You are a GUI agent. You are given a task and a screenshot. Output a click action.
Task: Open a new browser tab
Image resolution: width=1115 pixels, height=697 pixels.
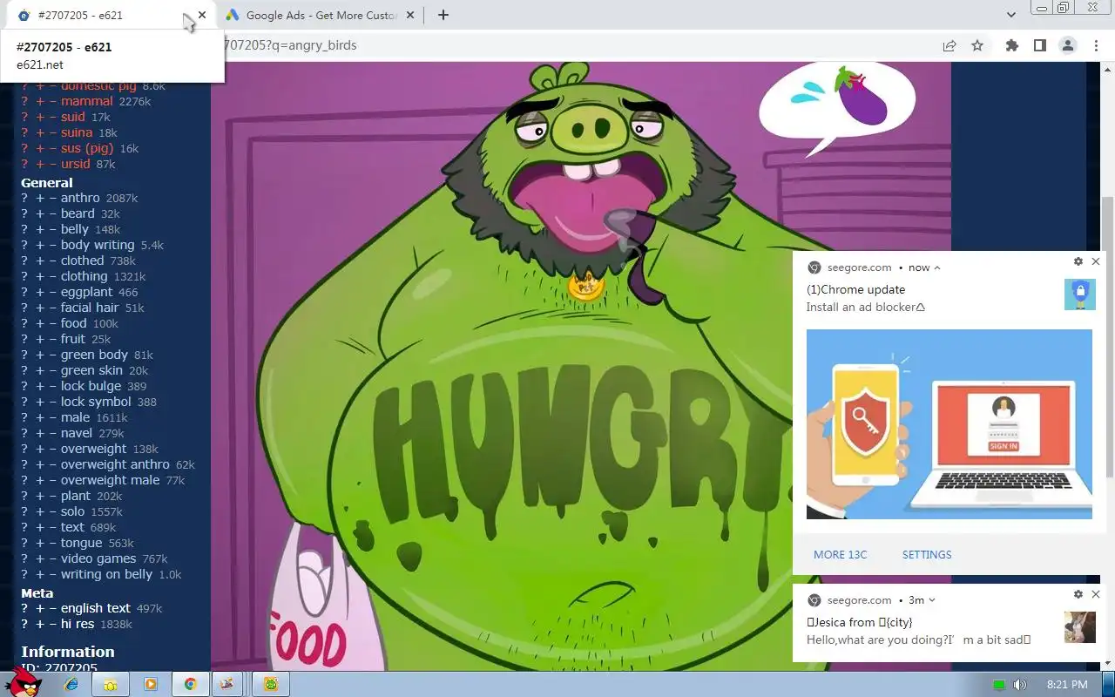443,15
